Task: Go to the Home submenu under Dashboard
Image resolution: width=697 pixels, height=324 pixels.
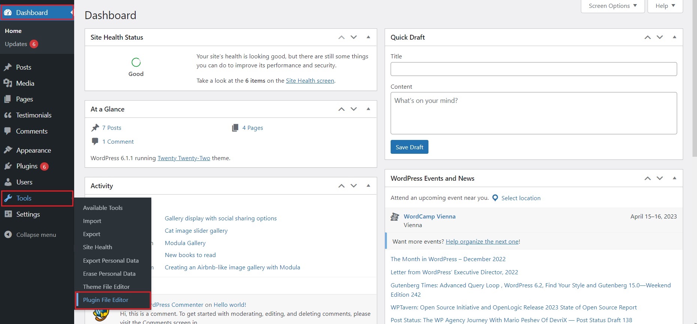Action: click(13, 31)
